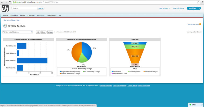Image resolution: width=204 pixels, height=107 pixels.
Task: Click the Perception Analysis legend swatch
Action: point(144,72)
